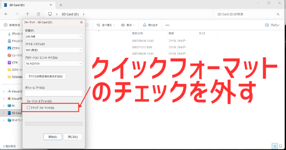Viewport: 286px width, 150px height.
Task: Open the アロケーション ユニット サイズ dropdown
Action: [x=54, y=64]
